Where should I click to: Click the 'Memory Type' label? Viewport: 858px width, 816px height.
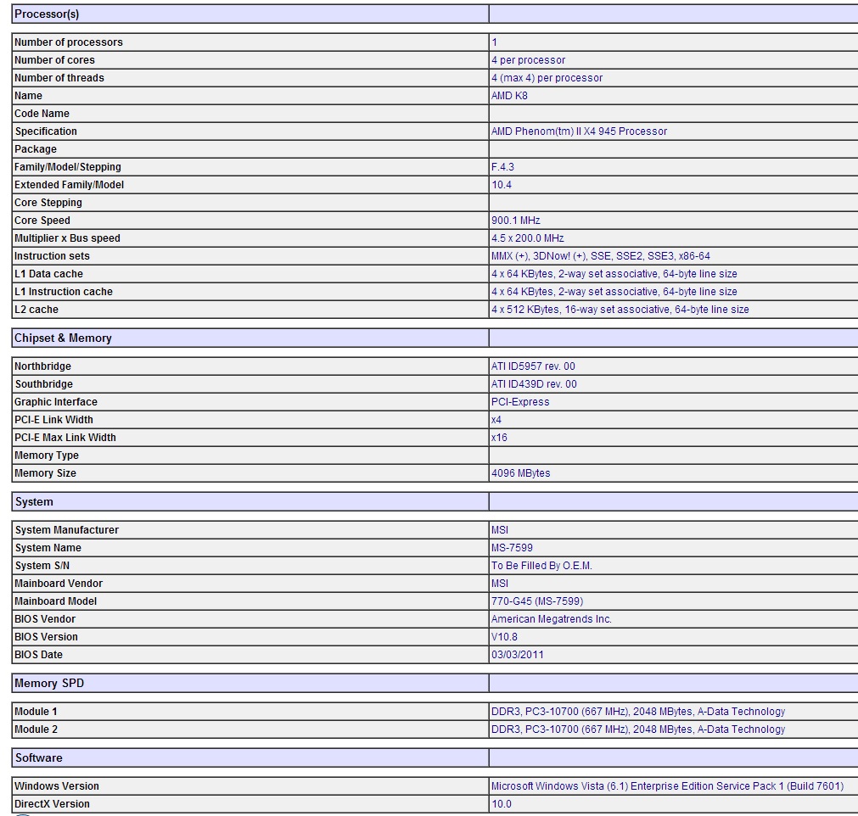tap(47, 456)
